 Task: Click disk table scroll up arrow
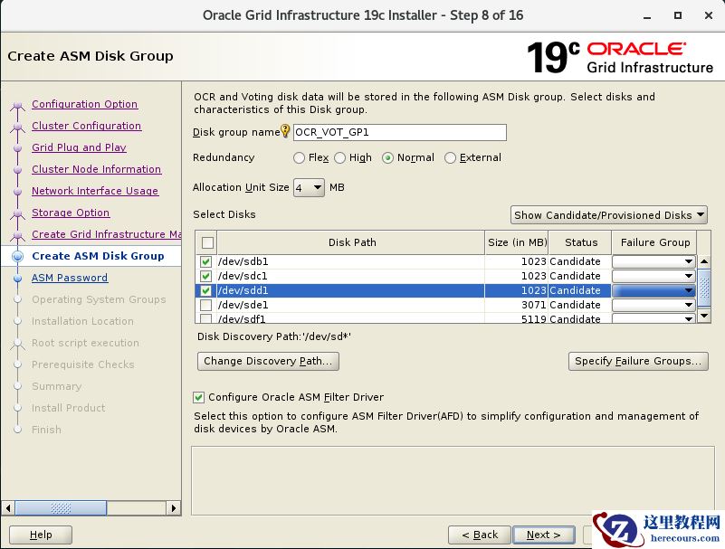click(x=704, y=261)
